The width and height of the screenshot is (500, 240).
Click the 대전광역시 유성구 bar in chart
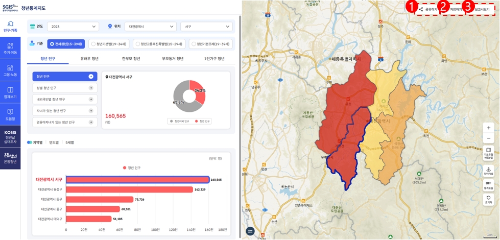pyautogui.click(x=129, y=189)
